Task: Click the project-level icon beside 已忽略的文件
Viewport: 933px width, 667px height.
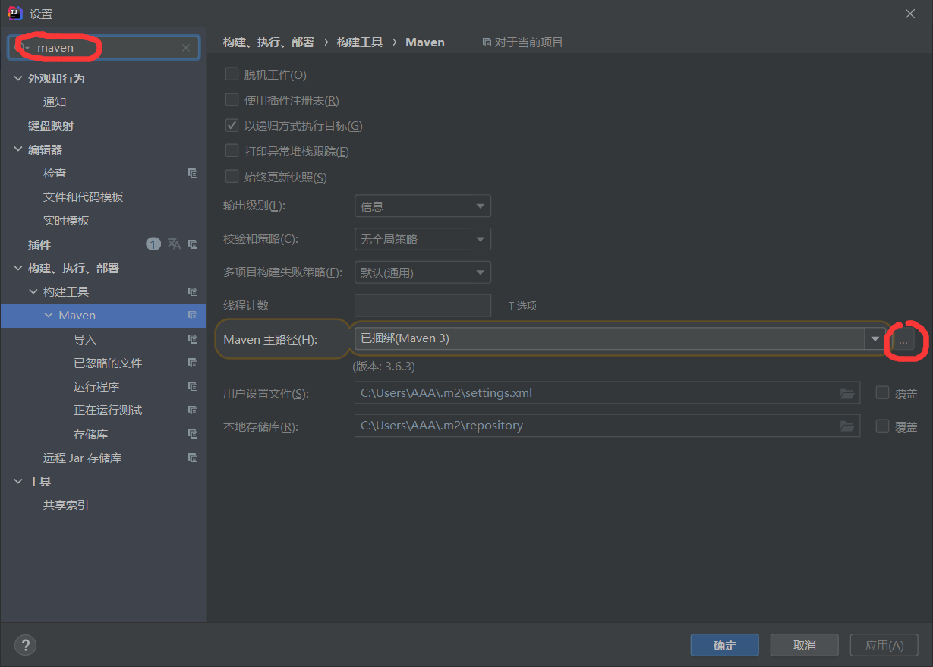Action: click(193, 363)
